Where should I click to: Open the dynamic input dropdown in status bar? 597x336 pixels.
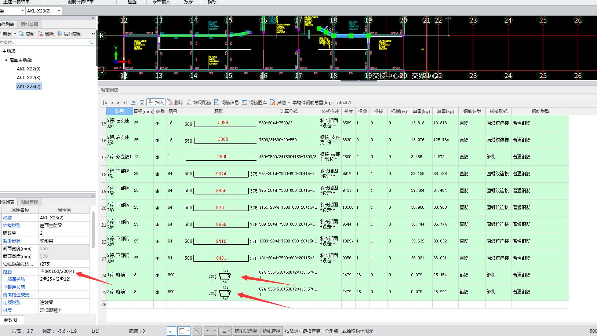(x=229, y=331)
